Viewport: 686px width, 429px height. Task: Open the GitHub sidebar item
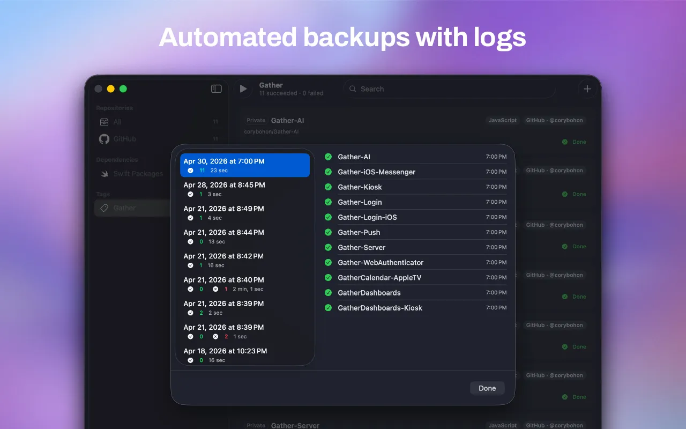(159, 139)
